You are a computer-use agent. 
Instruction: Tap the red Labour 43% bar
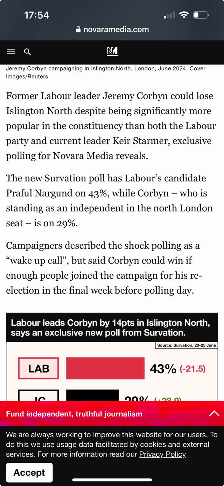(x=105, y=368)
